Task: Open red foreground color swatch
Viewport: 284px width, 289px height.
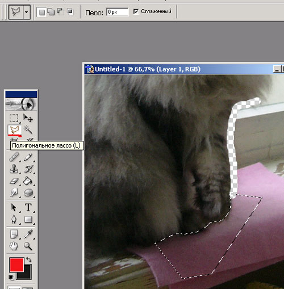Action: coord(16,265)
